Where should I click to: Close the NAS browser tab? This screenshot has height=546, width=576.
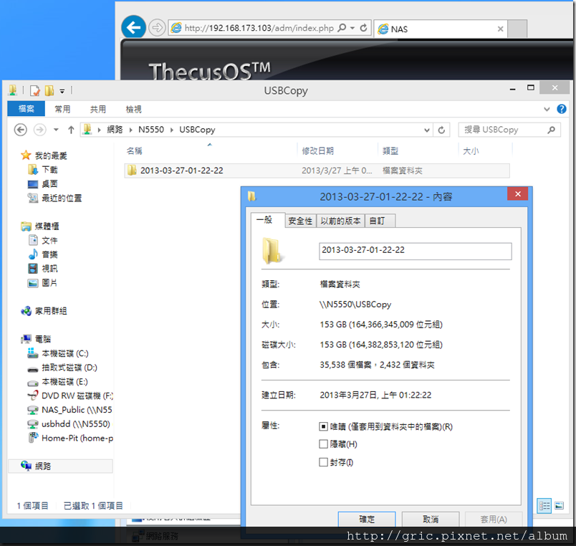coord(500,29)
